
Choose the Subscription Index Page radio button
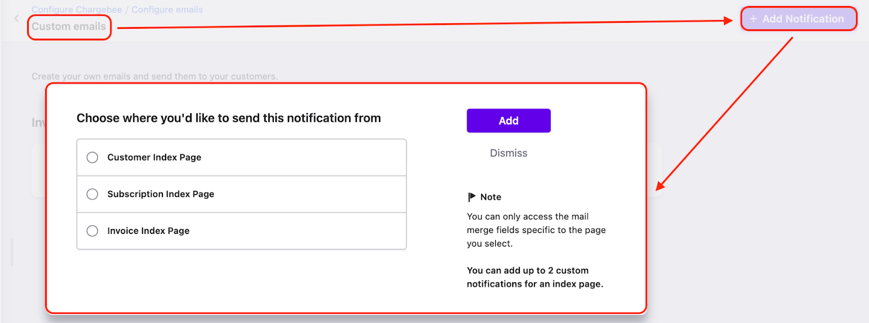(92, 194)
